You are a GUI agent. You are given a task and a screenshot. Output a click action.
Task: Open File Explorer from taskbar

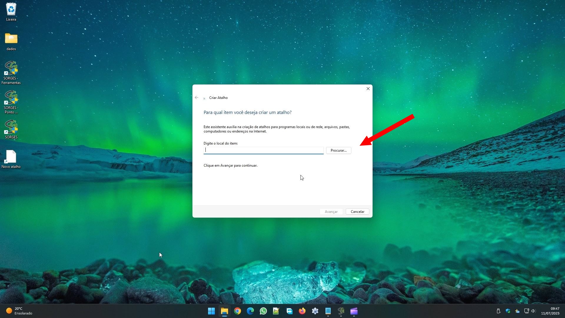point(224,311)
